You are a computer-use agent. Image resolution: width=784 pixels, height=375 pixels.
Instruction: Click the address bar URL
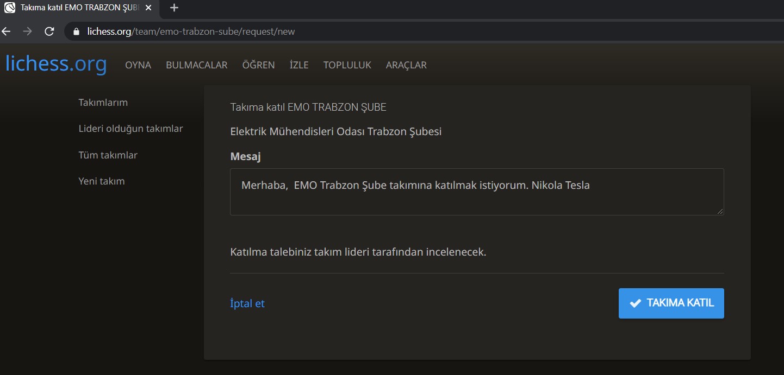click(191, 31)
